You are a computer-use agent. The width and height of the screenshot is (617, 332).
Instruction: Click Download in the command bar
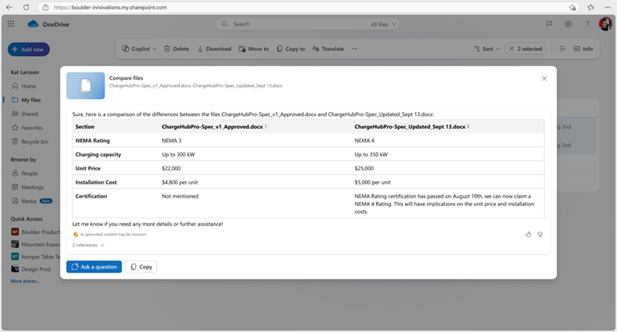point(214,49)
